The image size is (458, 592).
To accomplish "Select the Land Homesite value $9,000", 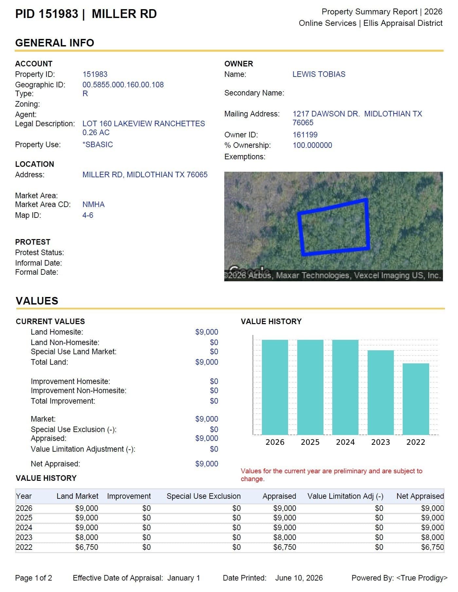I will pos(207,332).
